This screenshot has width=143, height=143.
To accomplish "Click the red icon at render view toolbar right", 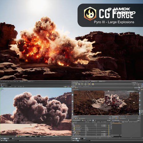I will 70,86.
